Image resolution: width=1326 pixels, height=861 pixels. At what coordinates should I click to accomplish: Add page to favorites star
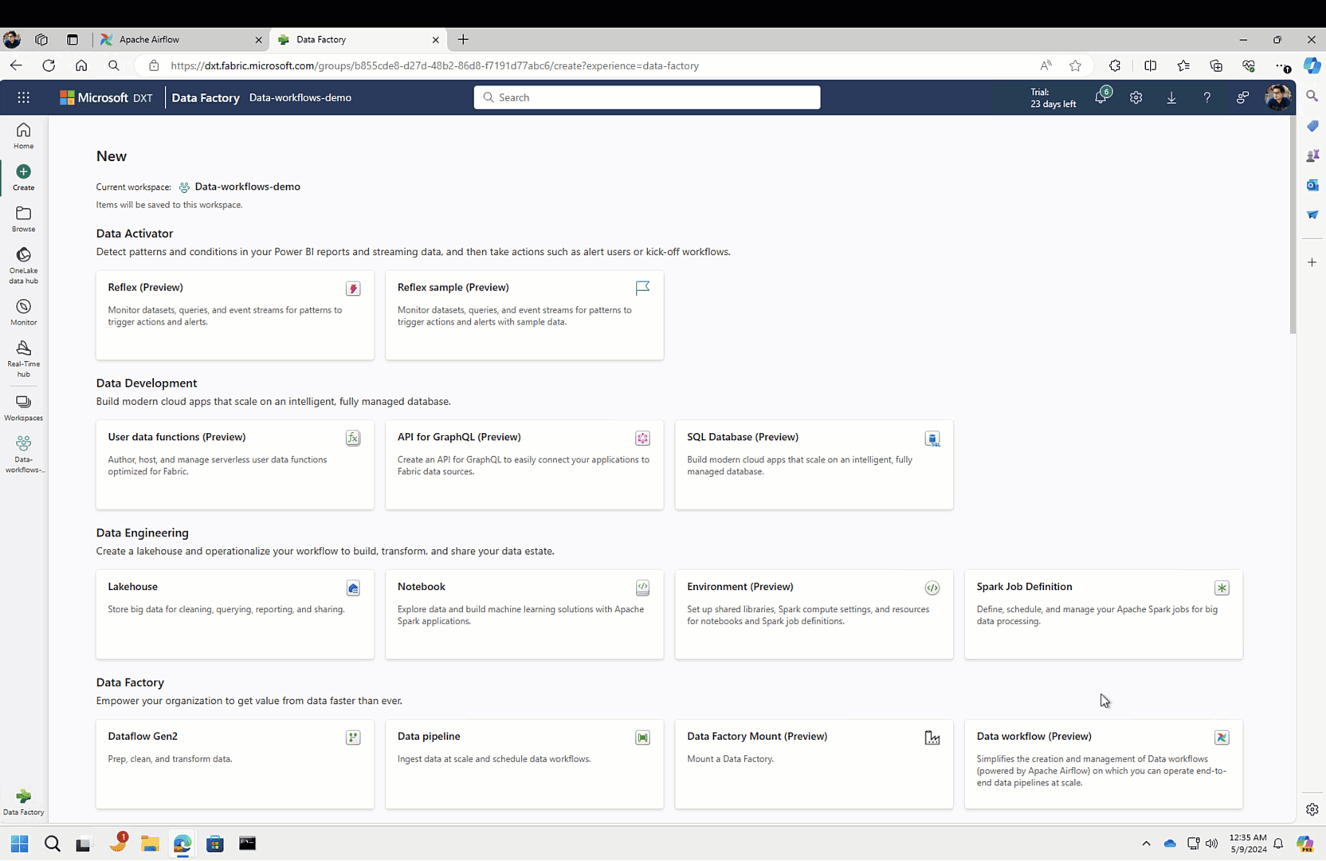pos(1075,65)
